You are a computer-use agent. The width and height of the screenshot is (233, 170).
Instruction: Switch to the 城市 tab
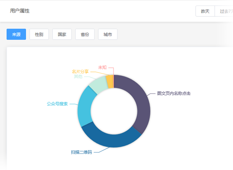click(108, 34)
